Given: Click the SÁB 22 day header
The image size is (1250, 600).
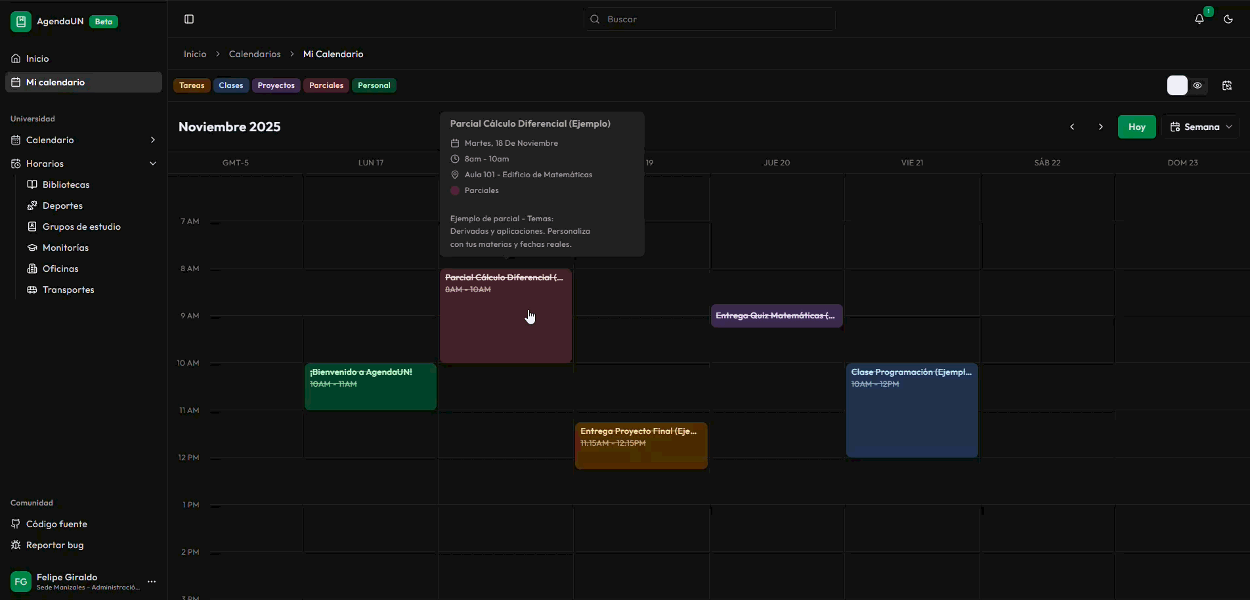Looking at the screenshot, I should click(x=1047, y=163).
